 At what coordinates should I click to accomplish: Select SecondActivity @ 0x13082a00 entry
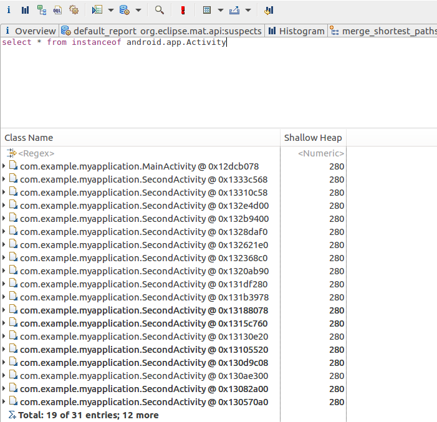coord(144,389)
